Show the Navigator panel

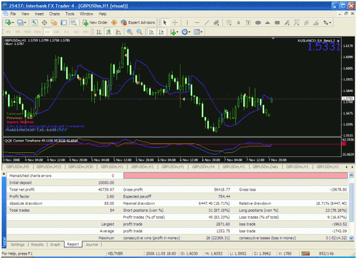(x=54, y=22)
